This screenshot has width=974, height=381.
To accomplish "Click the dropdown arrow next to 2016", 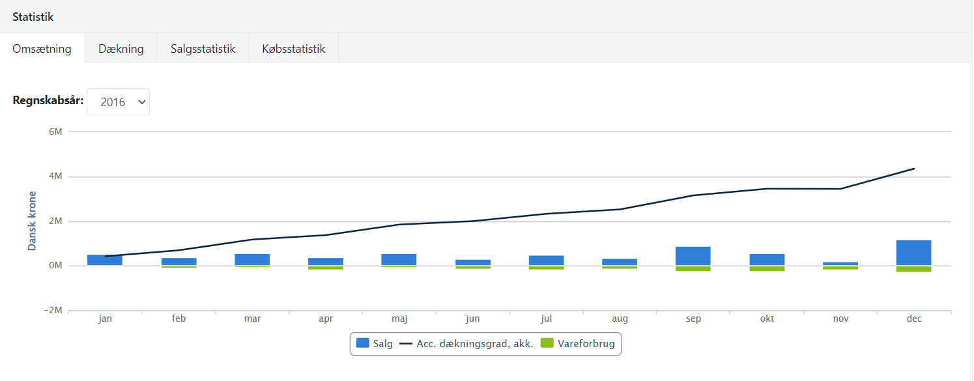I will click(x=141, y=101).
